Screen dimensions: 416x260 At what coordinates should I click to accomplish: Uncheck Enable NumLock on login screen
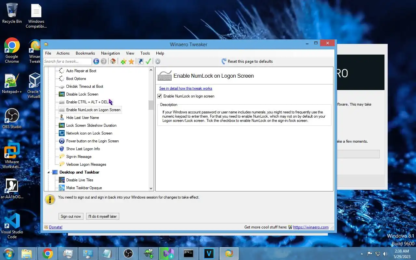click(160, 96)
